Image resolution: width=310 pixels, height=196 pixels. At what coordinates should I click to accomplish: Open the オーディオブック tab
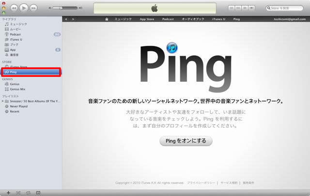193,19
